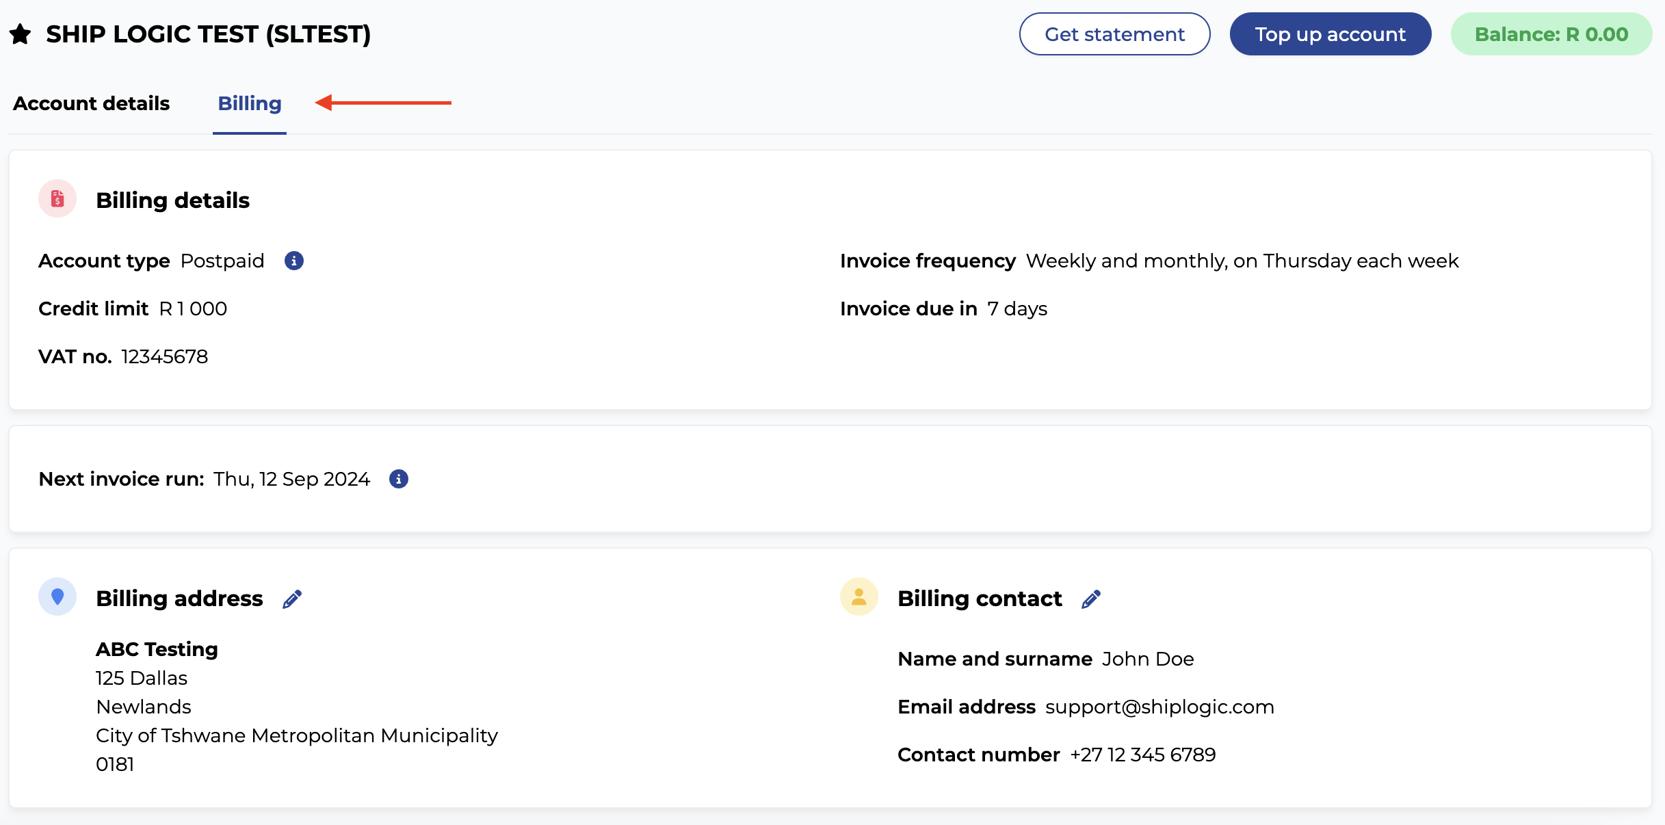Select the Billing tab
Image resolution: width=1665 pixels, height=825 pixels.
click(250, 103)
